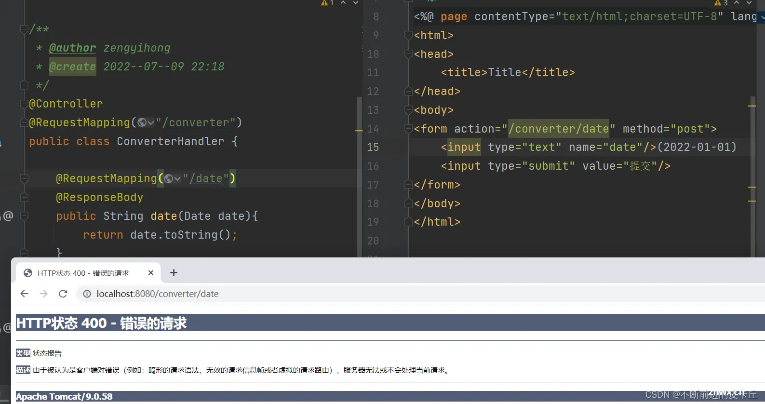765x404 pixels.
Task: Go to next highlighted problem in JSP editor
Action: pos(749,3)
